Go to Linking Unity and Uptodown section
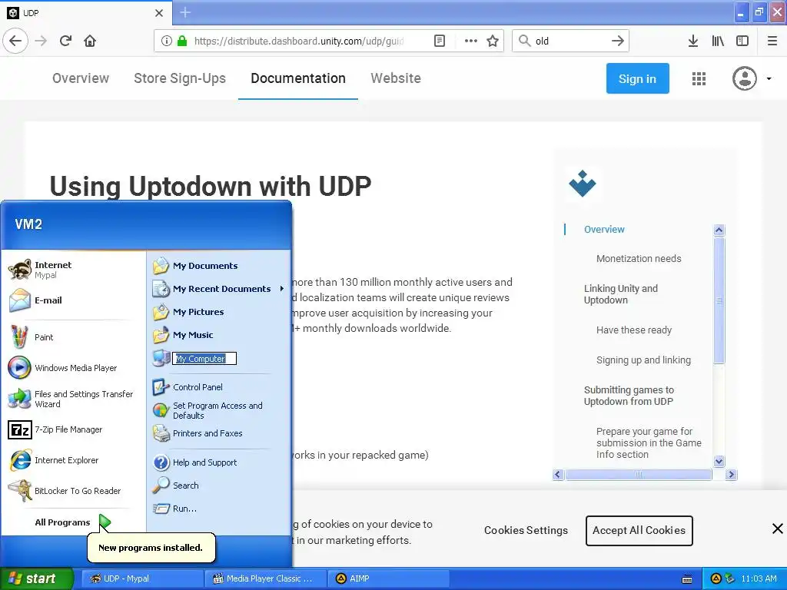Image resolution: width=787 pixels, height=590 pixels. pyautogui.click(x=620, y=294)
